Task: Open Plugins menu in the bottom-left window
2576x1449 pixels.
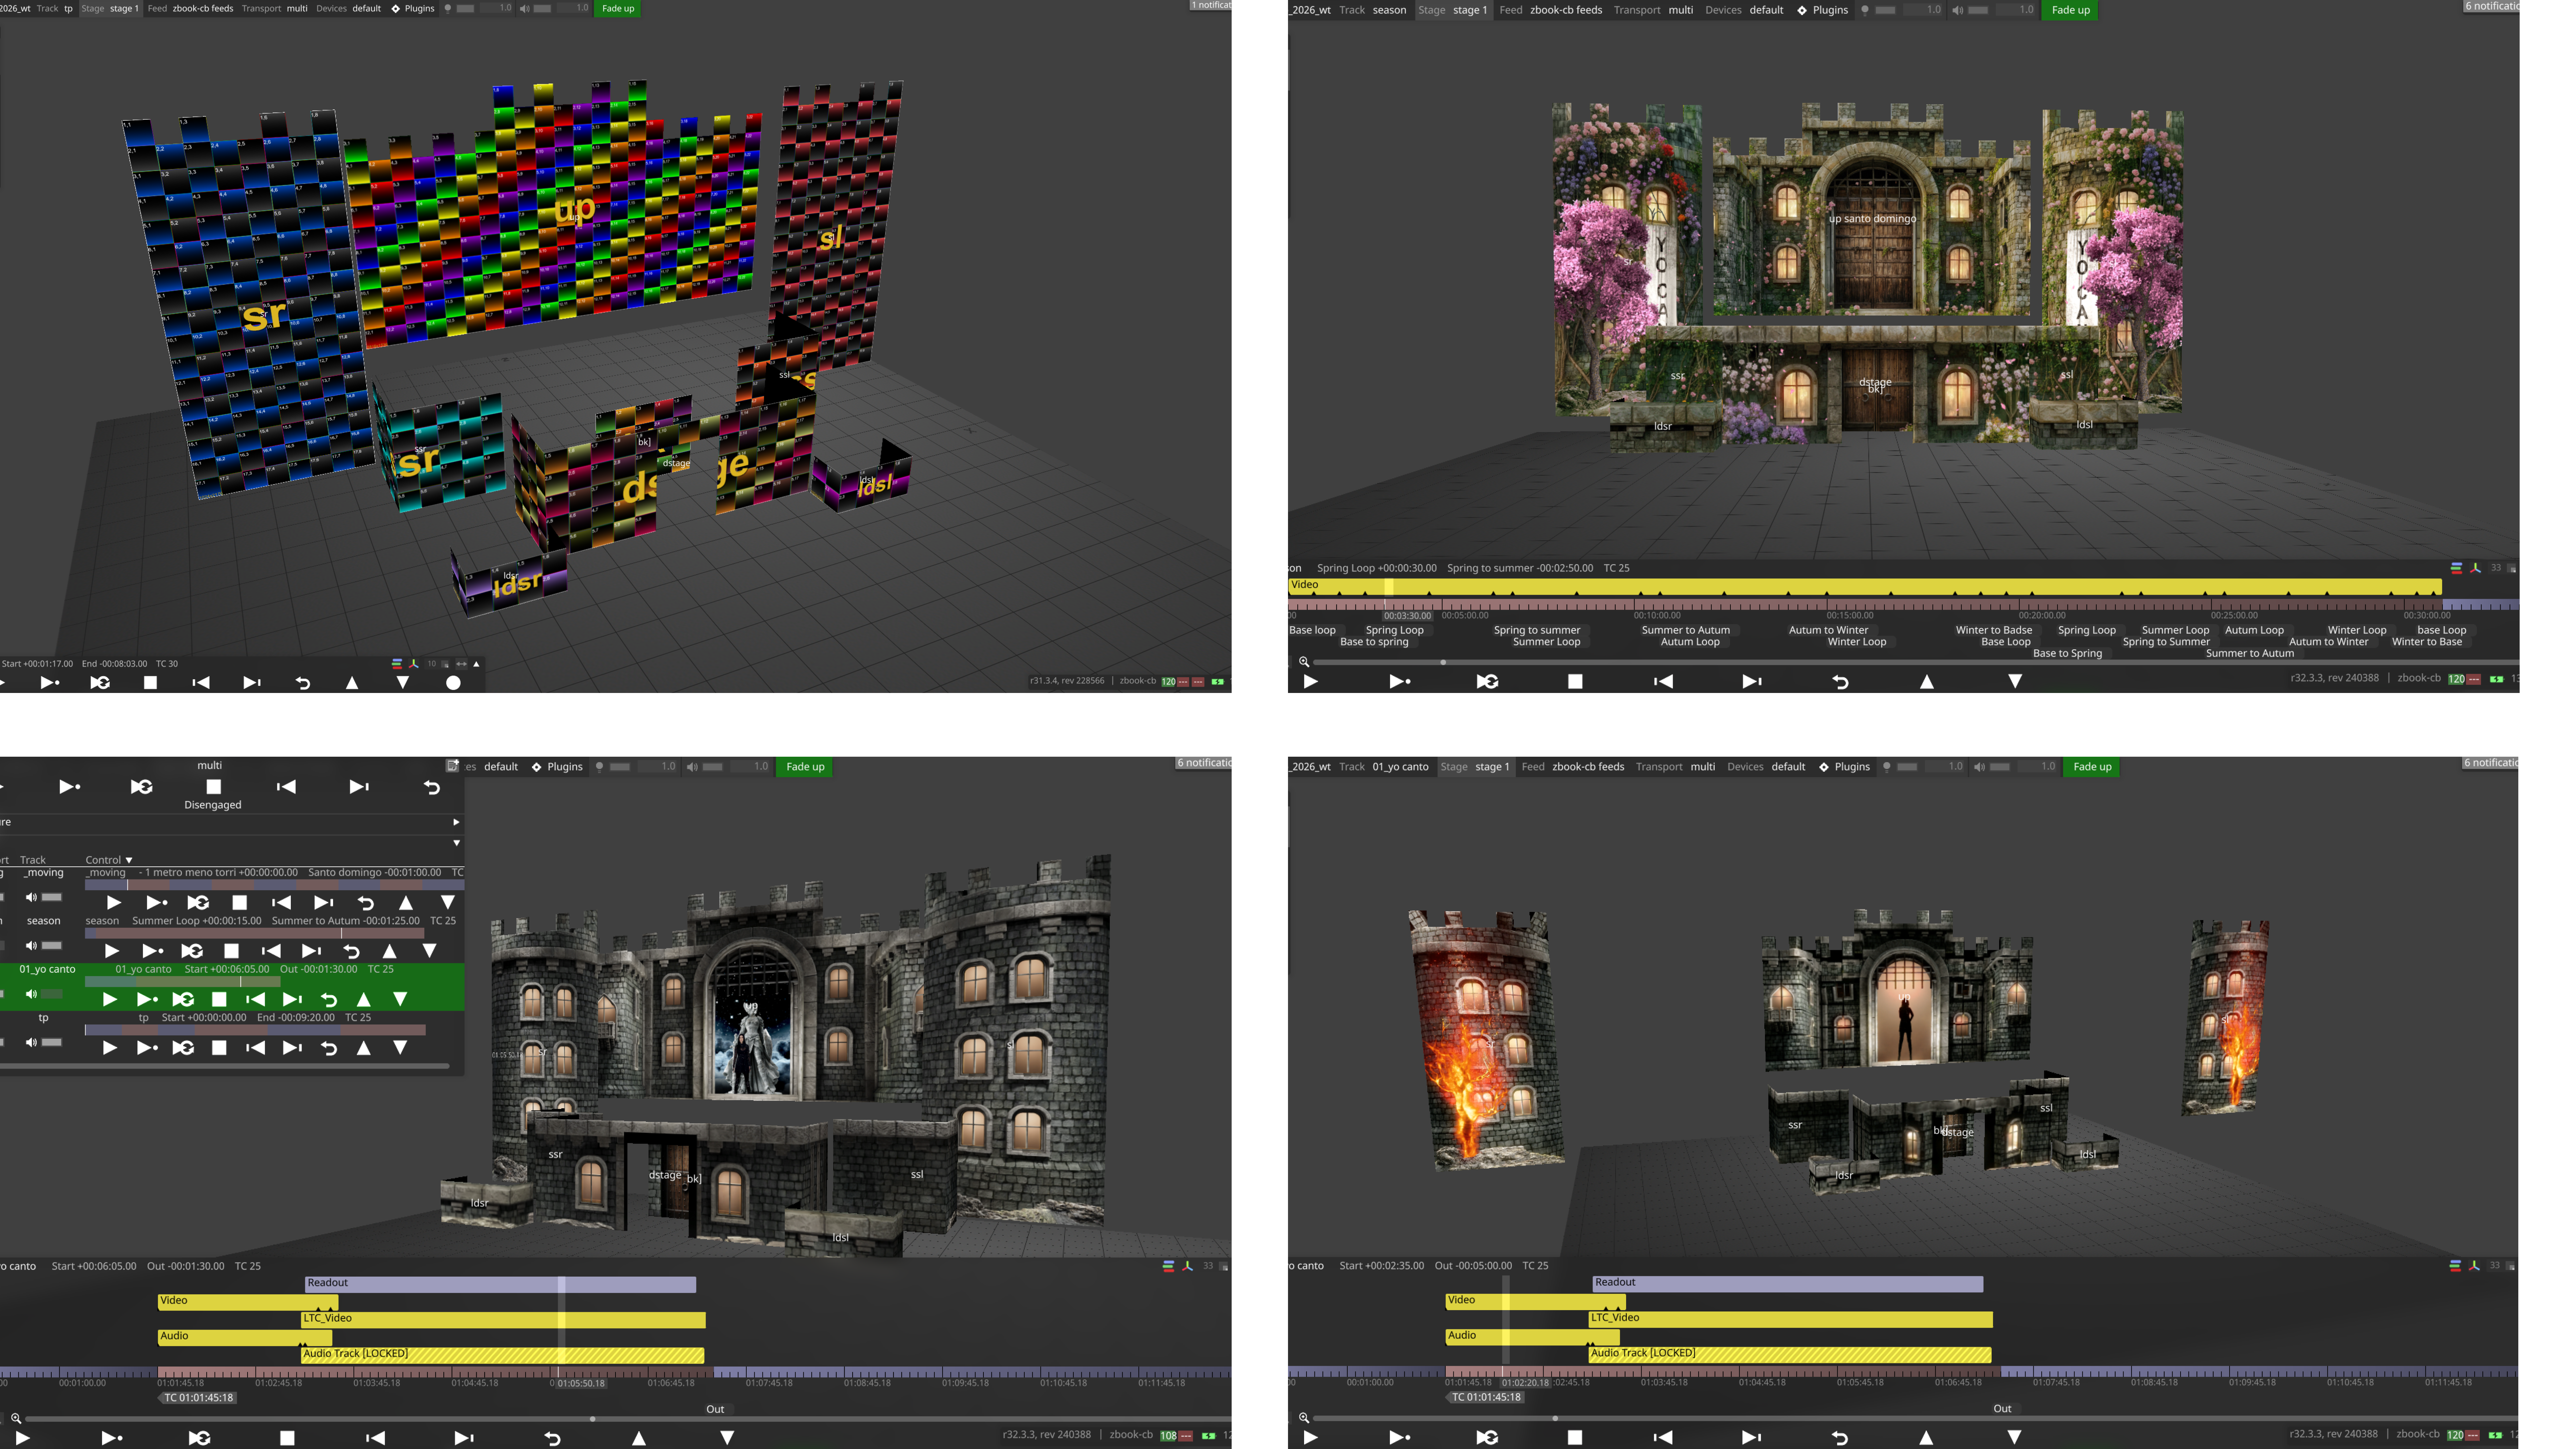Action: pyautogui.click(x=557, y=767)
